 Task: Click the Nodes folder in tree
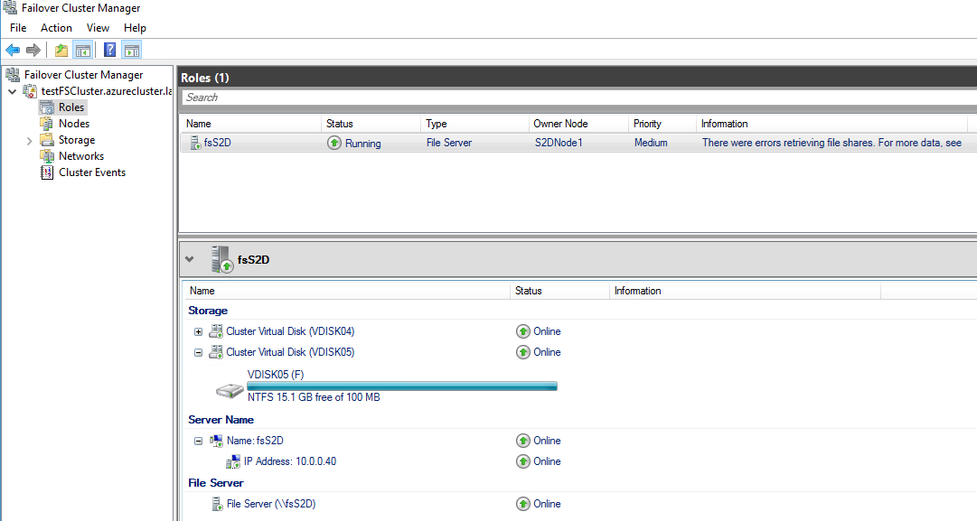coord(73,124)
